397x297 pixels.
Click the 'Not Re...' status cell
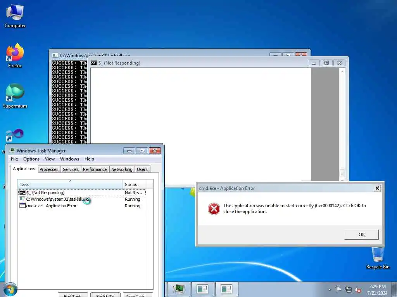point(134,193)
